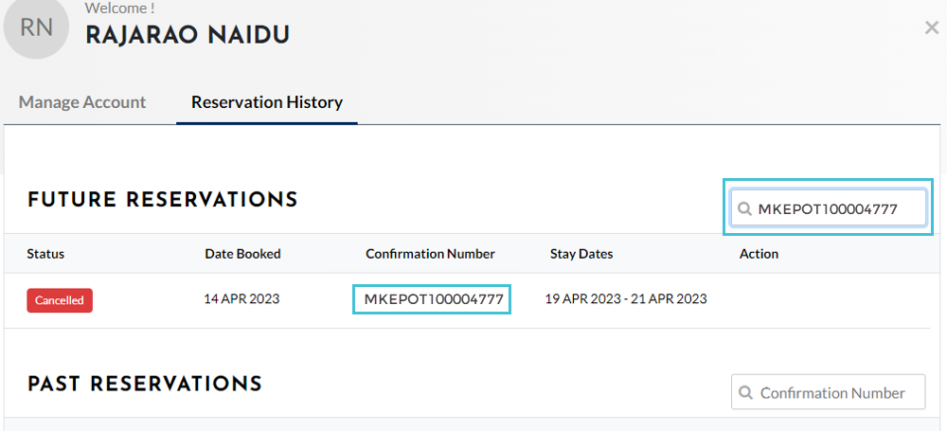This screenshot has width=947, height=431.
Task: Click the RN profile avatar circle
Action: tap(36, 27)
